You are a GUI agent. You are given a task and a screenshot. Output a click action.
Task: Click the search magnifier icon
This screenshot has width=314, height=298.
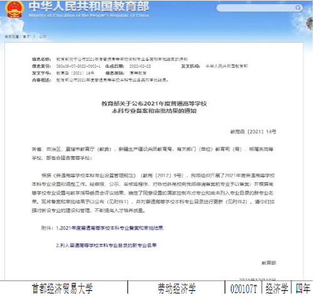tap(298, 8)
